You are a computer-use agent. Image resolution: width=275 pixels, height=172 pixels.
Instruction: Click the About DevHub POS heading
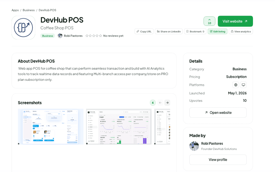click(36, 61)
